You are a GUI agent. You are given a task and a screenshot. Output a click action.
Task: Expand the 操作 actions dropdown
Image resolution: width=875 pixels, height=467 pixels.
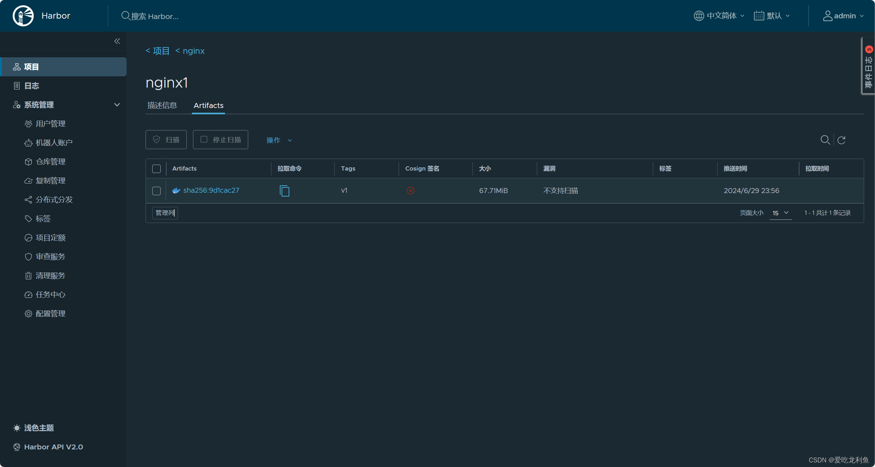point(279,140)
